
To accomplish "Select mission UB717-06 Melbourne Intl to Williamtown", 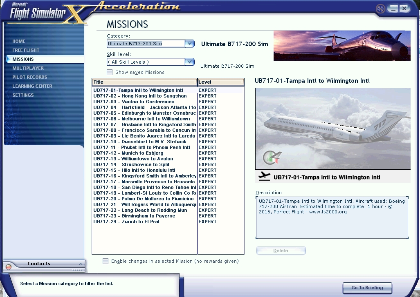I will coord(168,119).
